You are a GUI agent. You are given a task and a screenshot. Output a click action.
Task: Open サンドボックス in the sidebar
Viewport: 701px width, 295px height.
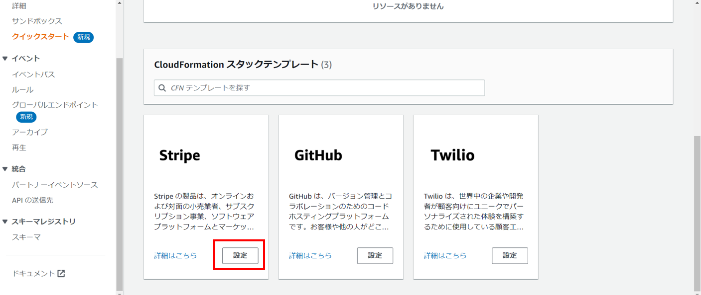37,21
